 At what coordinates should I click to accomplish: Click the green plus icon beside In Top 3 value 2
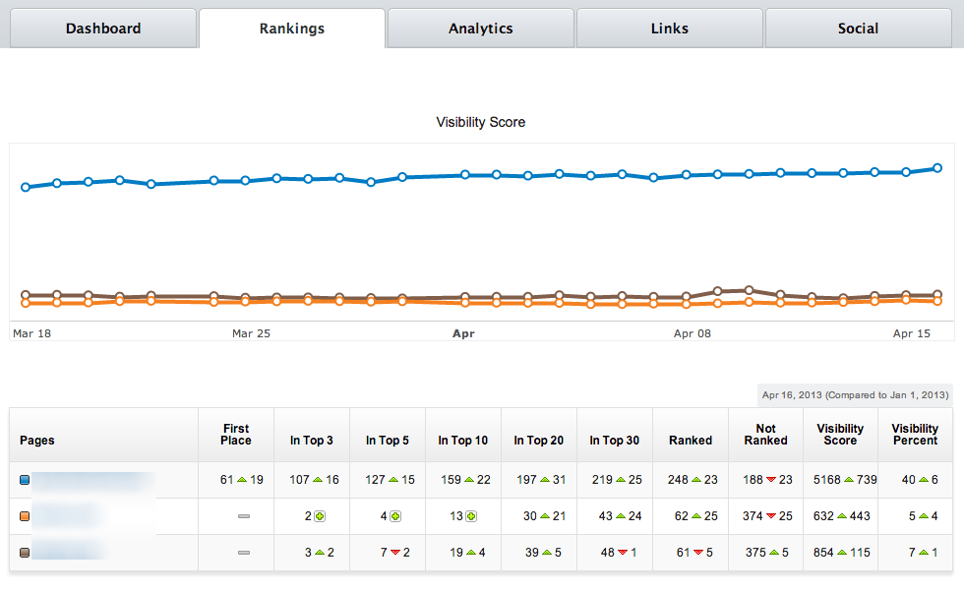(x=320, y=516)
